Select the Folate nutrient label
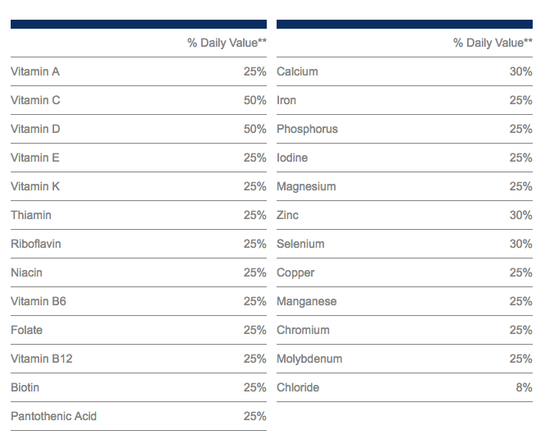The height and width of the screenshot is (444, 545). [26, 330]
